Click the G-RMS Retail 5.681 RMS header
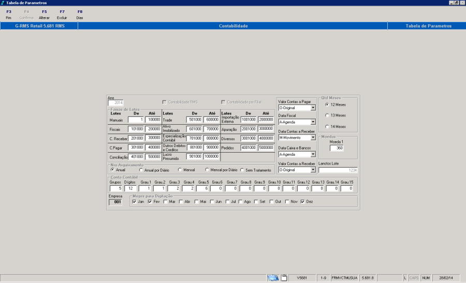Viewport: 466px width, 283px height. pos(40,26)
